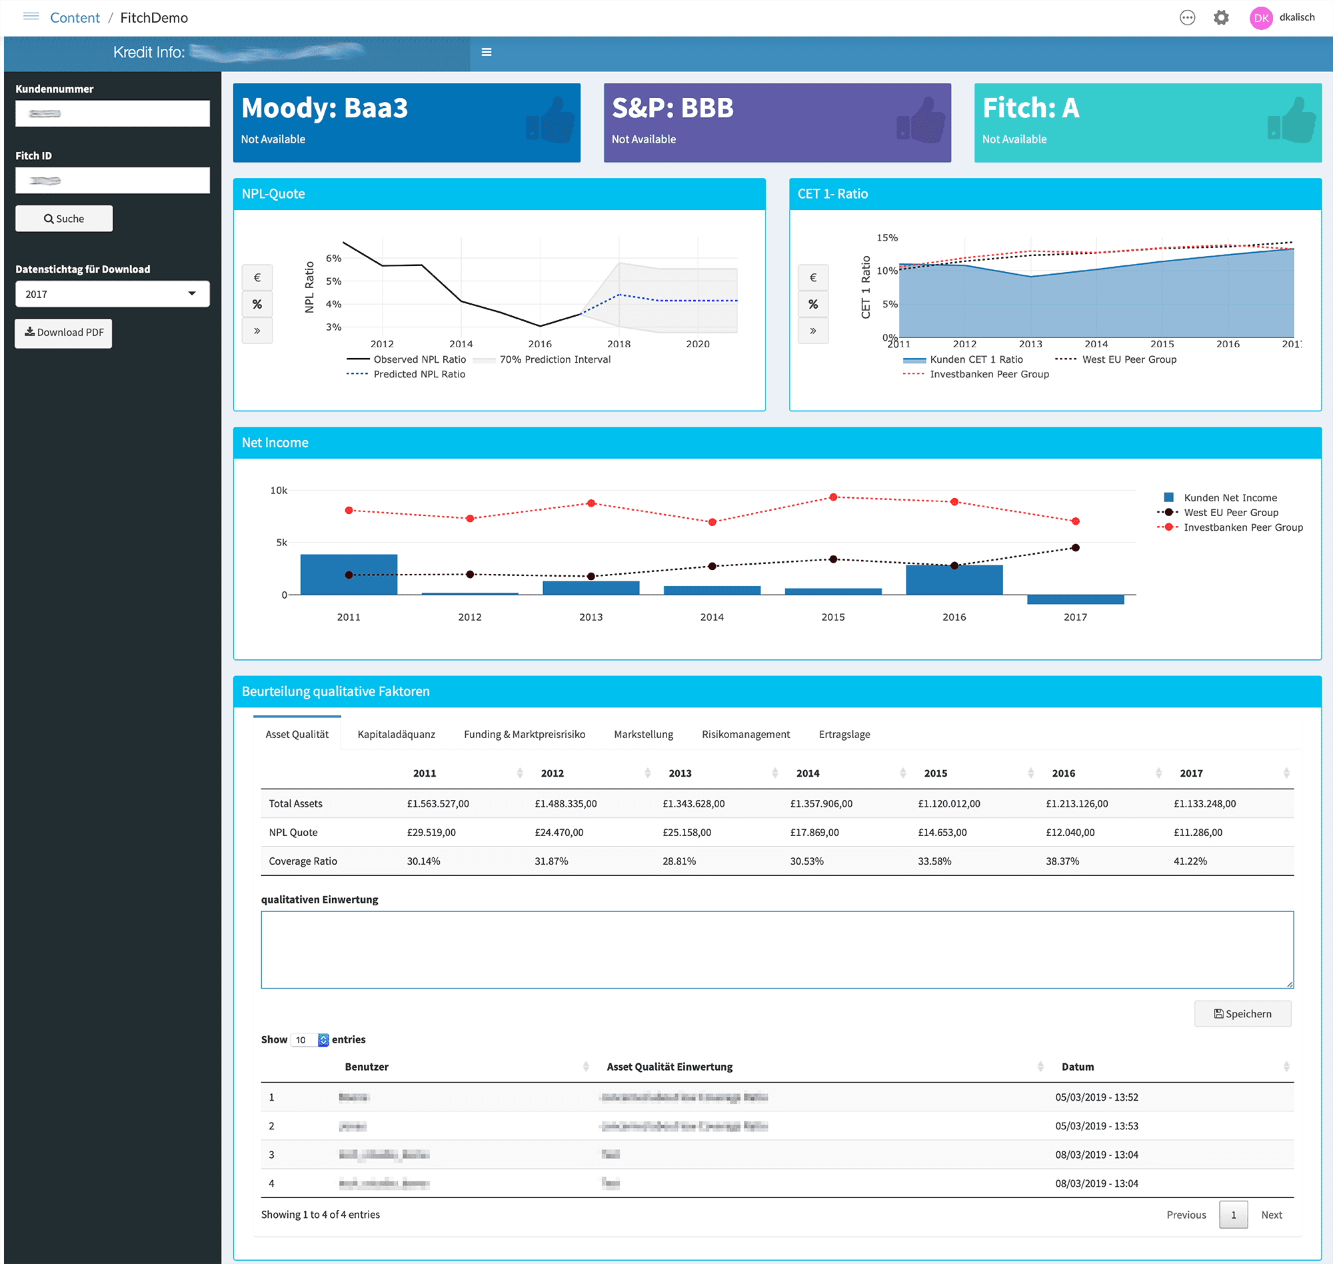
Task: Focus the Fitch ID input field
Action: pyautogui.click(x=113, y=181)
